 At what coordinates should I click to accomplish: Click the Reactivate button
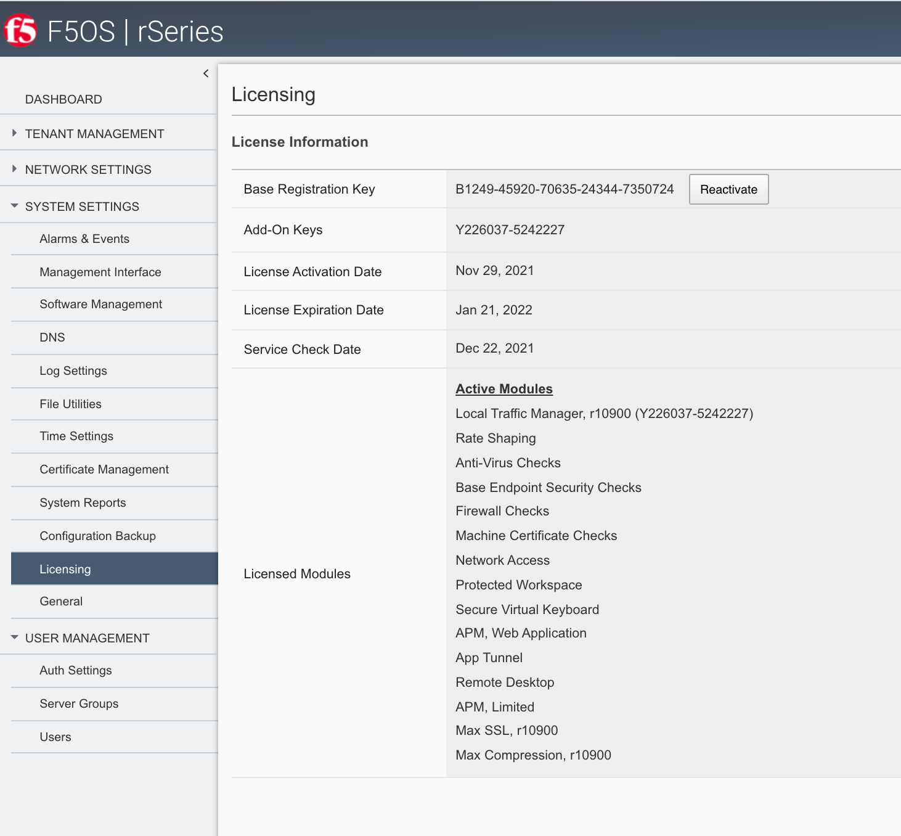coord(728,189)
